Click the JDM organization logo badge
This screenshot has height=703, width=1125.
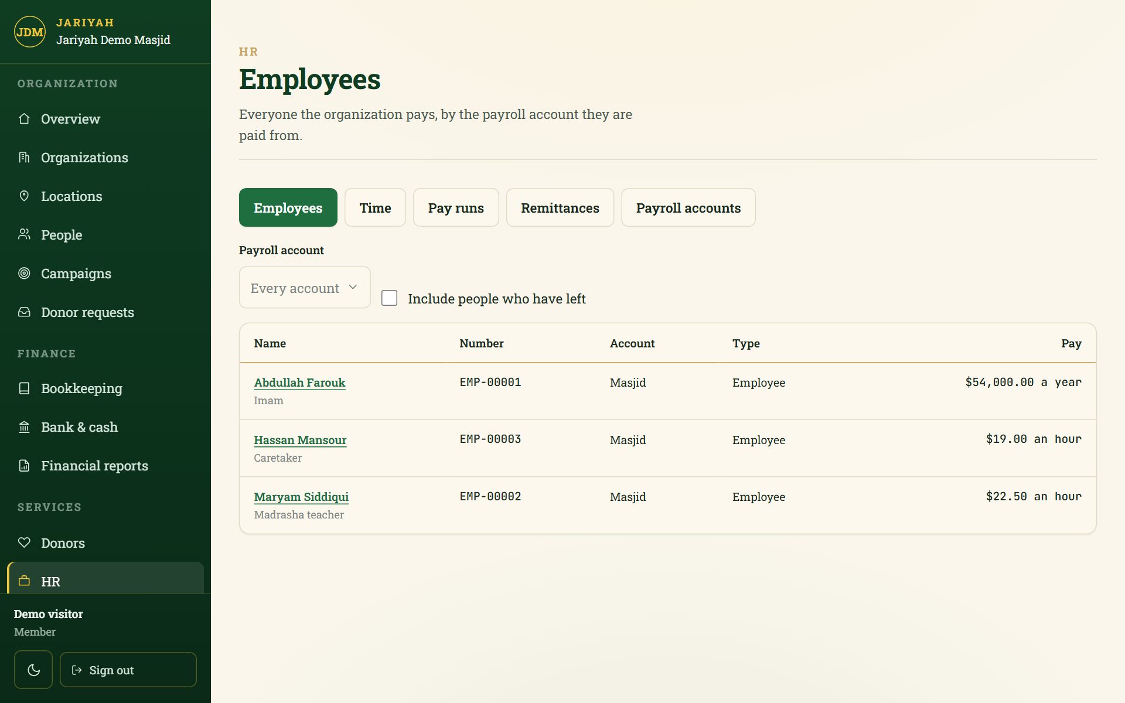tap(30, 32)
